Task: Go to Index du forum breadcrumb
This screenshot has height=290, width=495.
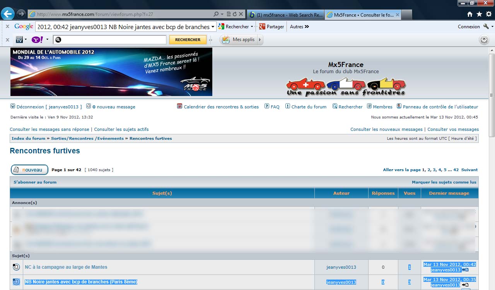Action: click(x=29, y=138)
